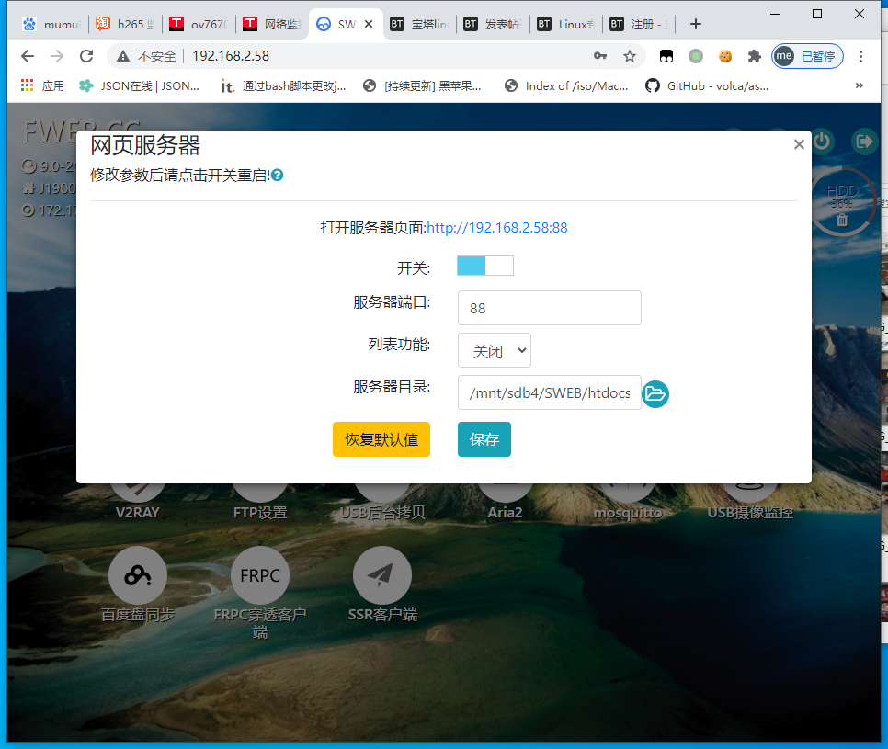Bookmark this page with the star icon

(629, 56)
